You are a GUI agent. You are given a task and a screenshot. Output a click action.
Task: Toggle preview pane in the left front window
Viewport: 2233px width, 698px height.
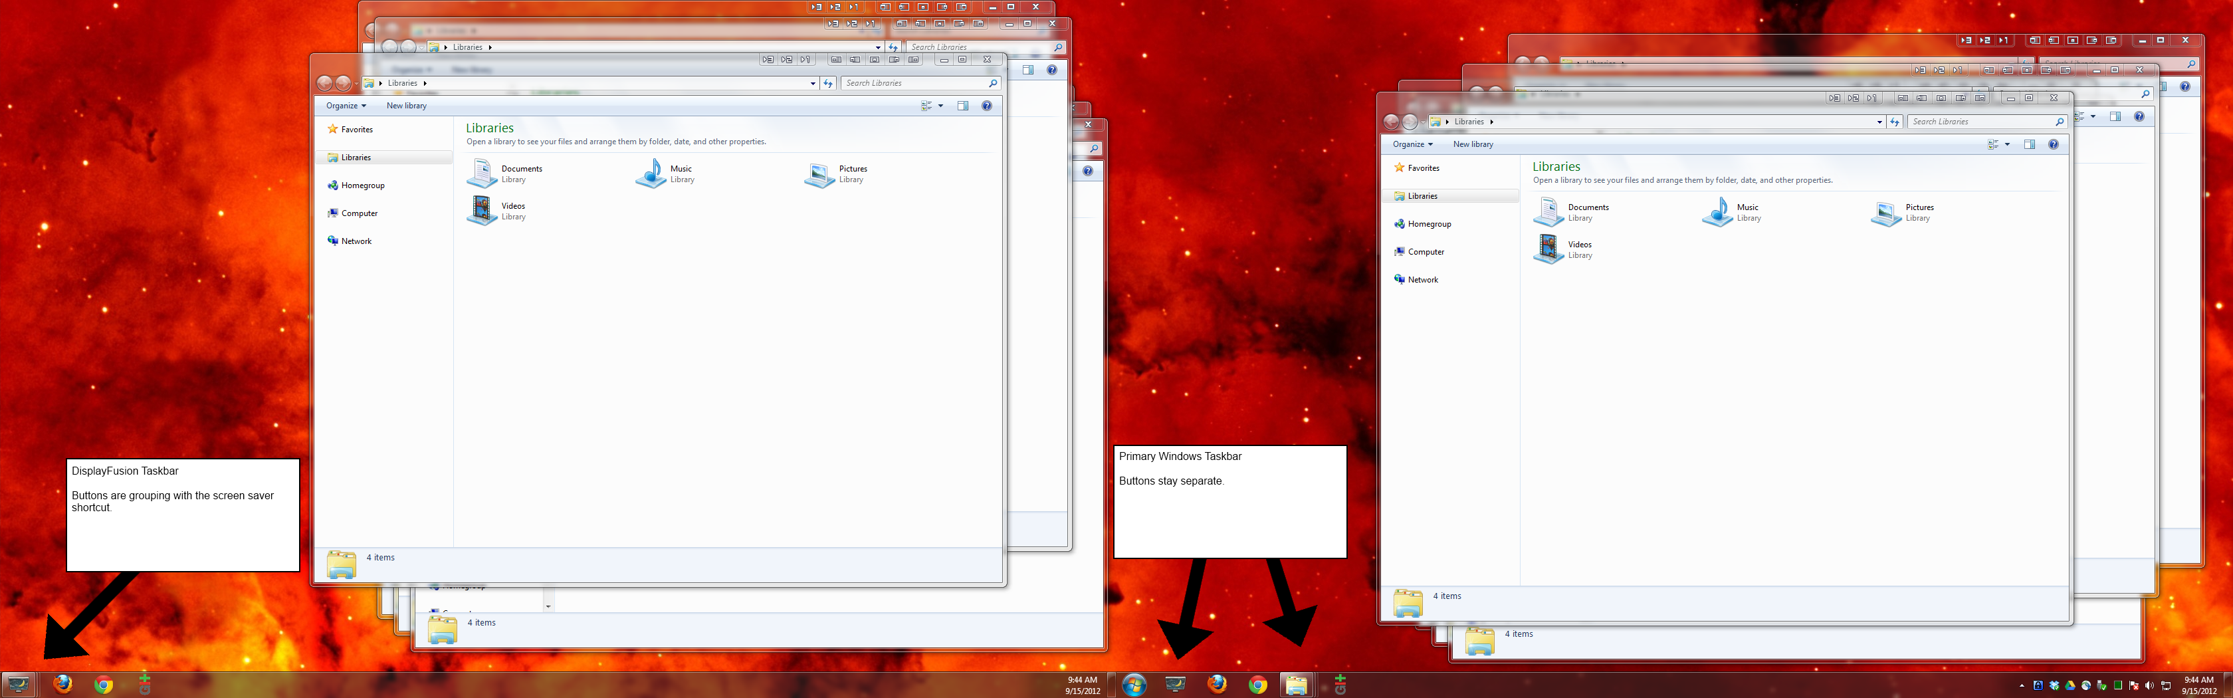962,106
